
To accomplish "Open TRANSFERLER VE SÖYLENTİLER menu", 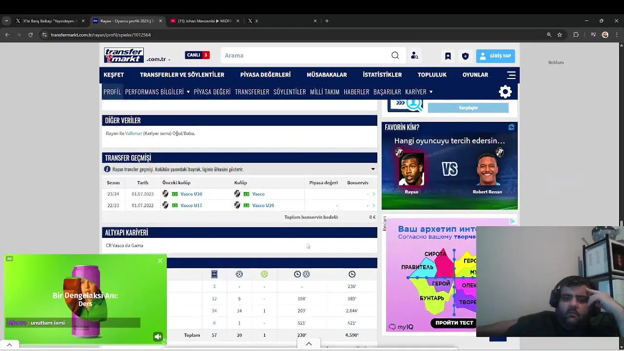I will coord(182,75).
